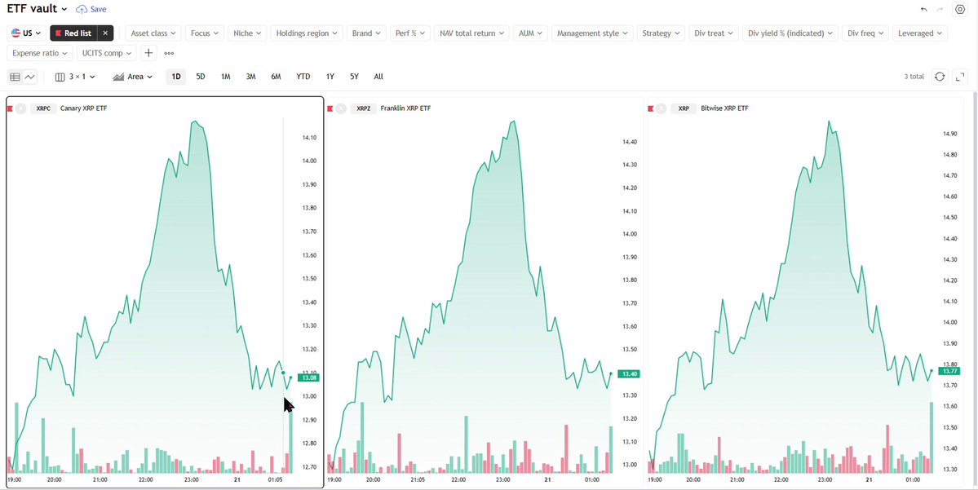This screenshot has height=490, width=978.
Task: Undo the last screener change
Action: [x=923, y=9]
